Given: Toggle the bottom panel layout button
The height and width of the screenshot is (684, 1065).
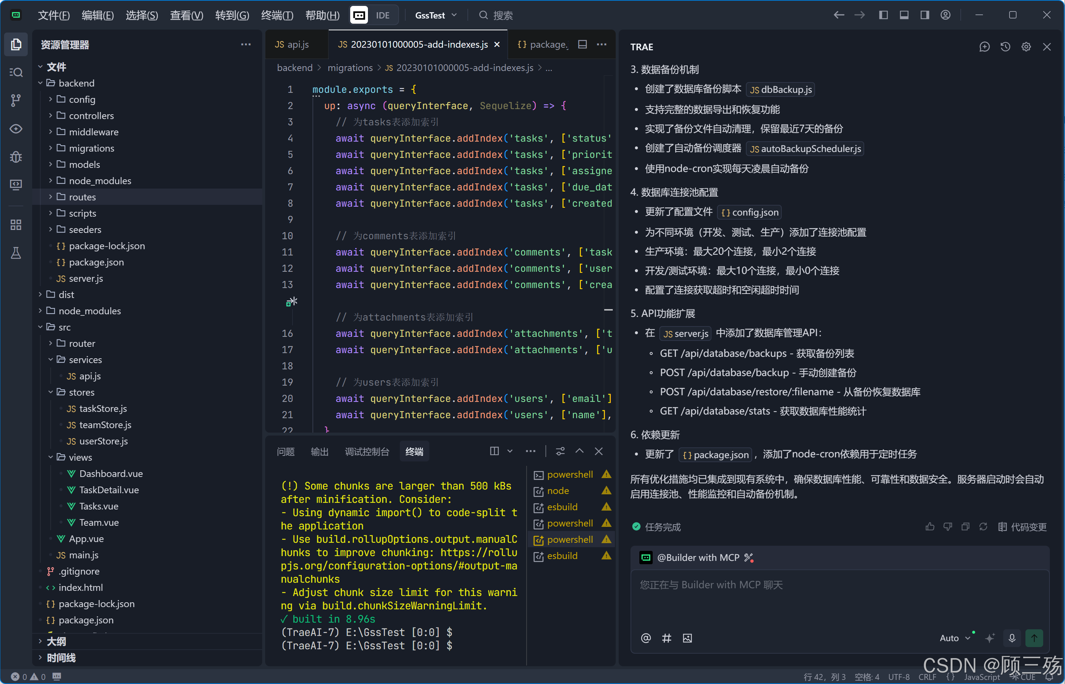Looking at the screenshot, I should pos(904,15).
